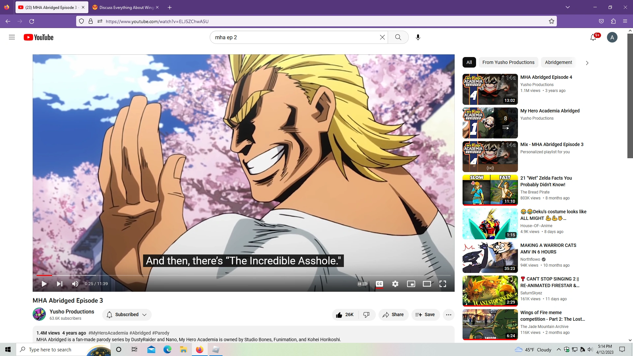
Task: Open the video settings gear
Action: coord(395,283)
